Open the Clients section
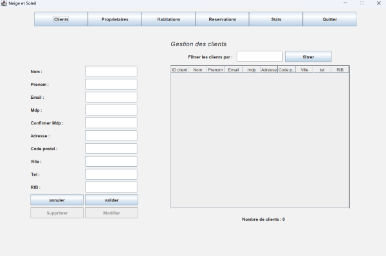Viewport: 386px width, 256px height. click(61, 19)
